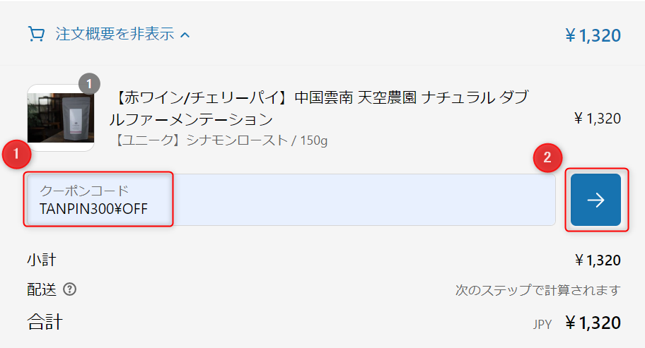The width and height of the screenshot is (645, 348).
Task: Click the red step 1 marker
Action: click(16, 154)
